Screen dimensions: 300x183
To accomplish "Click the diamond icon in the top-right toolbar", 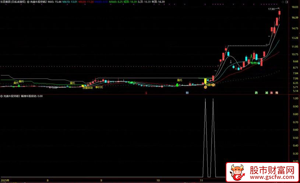I will pos(283,2).
